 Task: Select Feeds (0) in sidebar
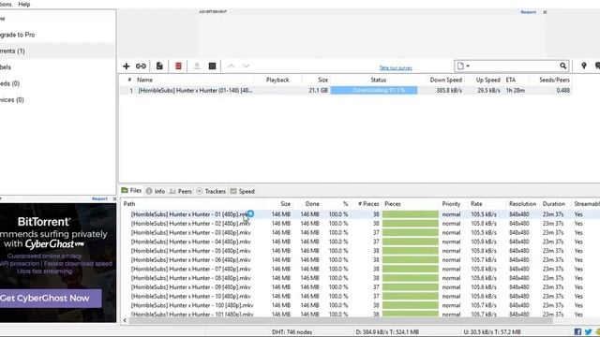(x=10, y=83)
